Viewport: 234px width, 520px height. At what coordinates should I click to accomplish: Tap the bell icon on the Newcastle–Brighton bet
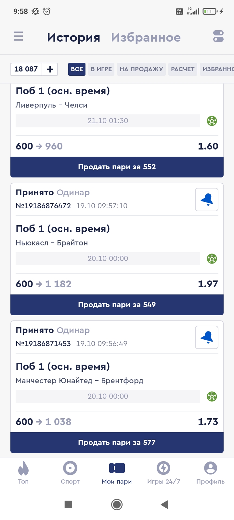[207, 200]
